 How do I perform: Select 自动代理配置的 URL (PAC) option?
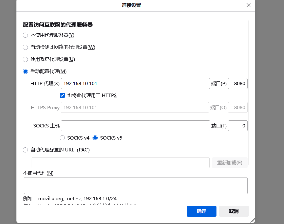coord(25,150)
